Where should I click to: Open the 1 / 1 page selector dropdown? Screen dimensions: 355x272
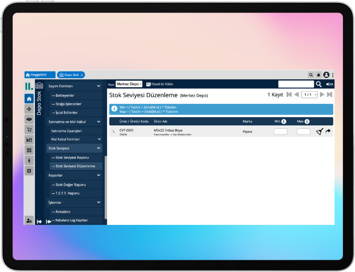(309, 95)
